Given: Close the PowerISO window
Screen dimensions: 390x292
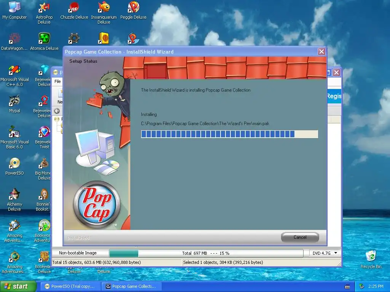Looking at the screenshot, I should (x=337, y=73).
